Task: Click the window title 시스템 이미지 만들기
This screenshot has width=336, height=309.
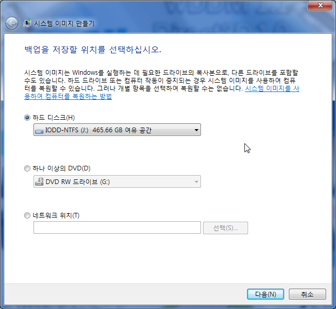Action: coord(64,24)
